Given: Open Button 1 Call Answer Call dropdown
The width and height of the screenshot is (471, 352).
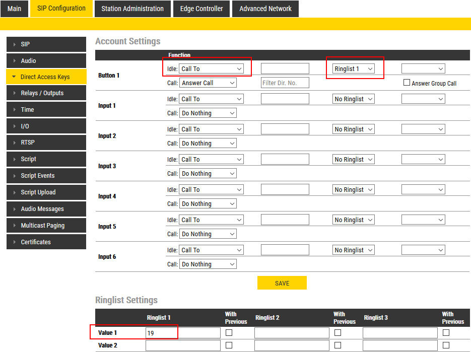Looking at the screenshot, I should (x=208, y=83).
